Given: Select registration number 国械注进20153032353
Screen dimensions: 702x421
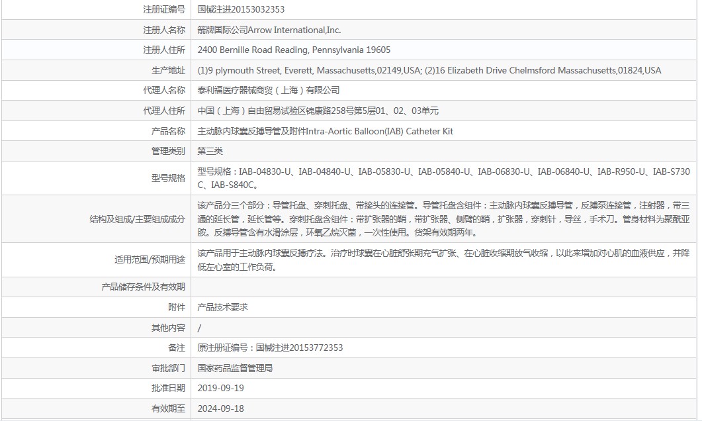Looking at the screenshot, I should (x=241, y=9).
